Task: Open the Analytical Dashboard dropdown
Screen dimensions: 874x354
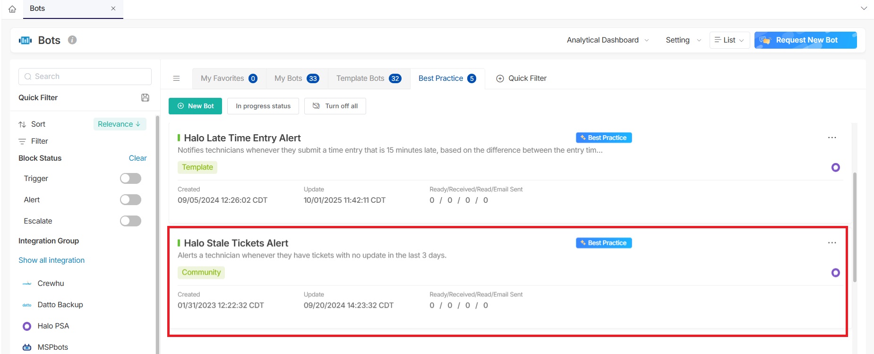Action: (608, 40)
